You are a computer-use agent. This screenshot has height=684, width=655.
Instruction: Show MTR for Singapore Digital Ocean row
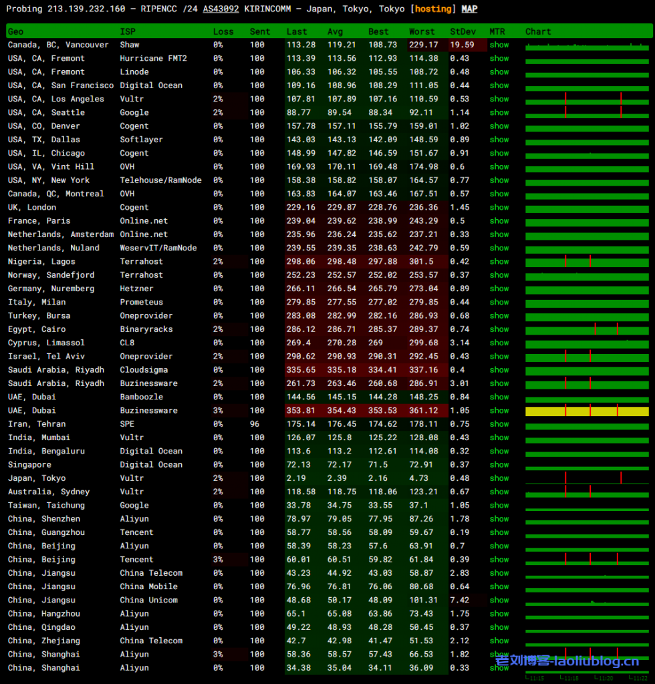pos(499,465)
